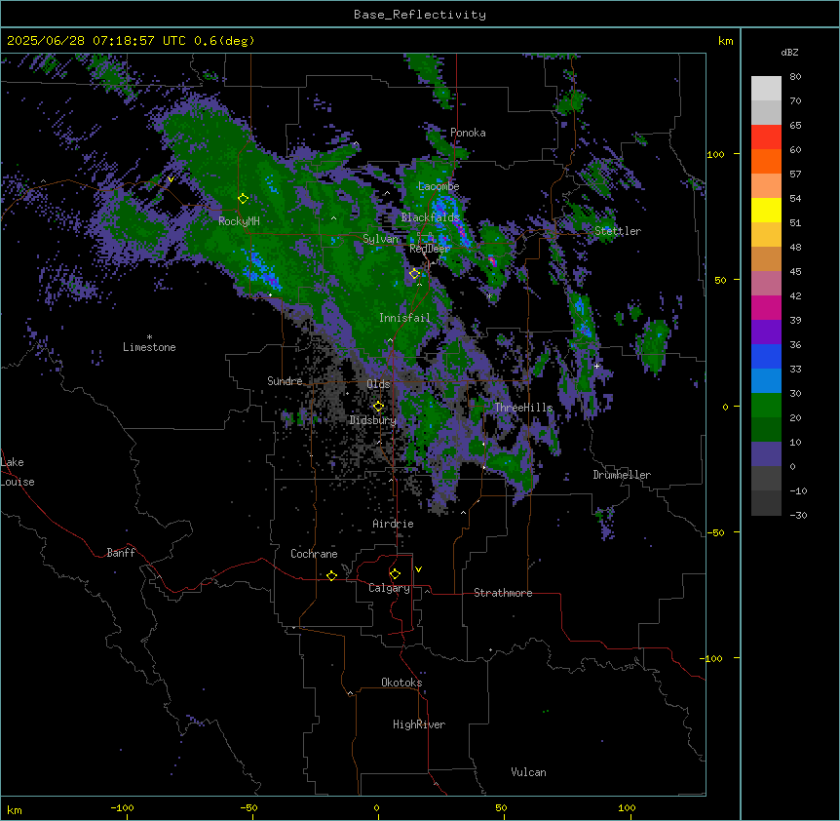Click the Airdrie label
Viewport: 840px width, 821px height.
pyautogui.click(x=393, y=524)
